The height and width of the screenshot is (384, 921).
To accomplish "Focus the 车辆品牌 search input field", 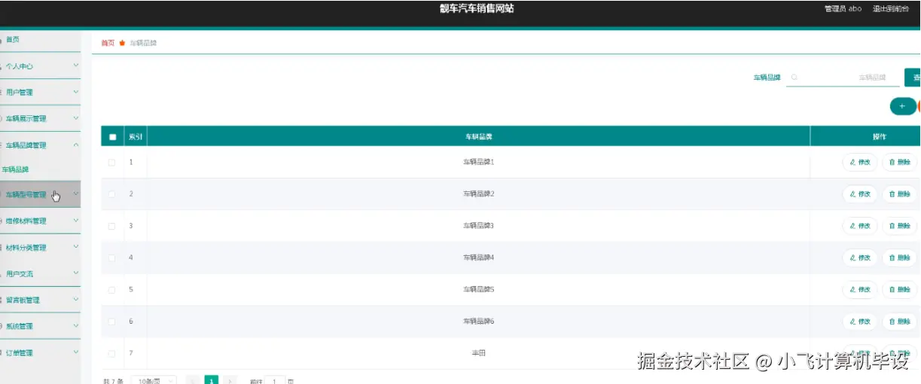I will pyautogui.click(x=842, y=78).
